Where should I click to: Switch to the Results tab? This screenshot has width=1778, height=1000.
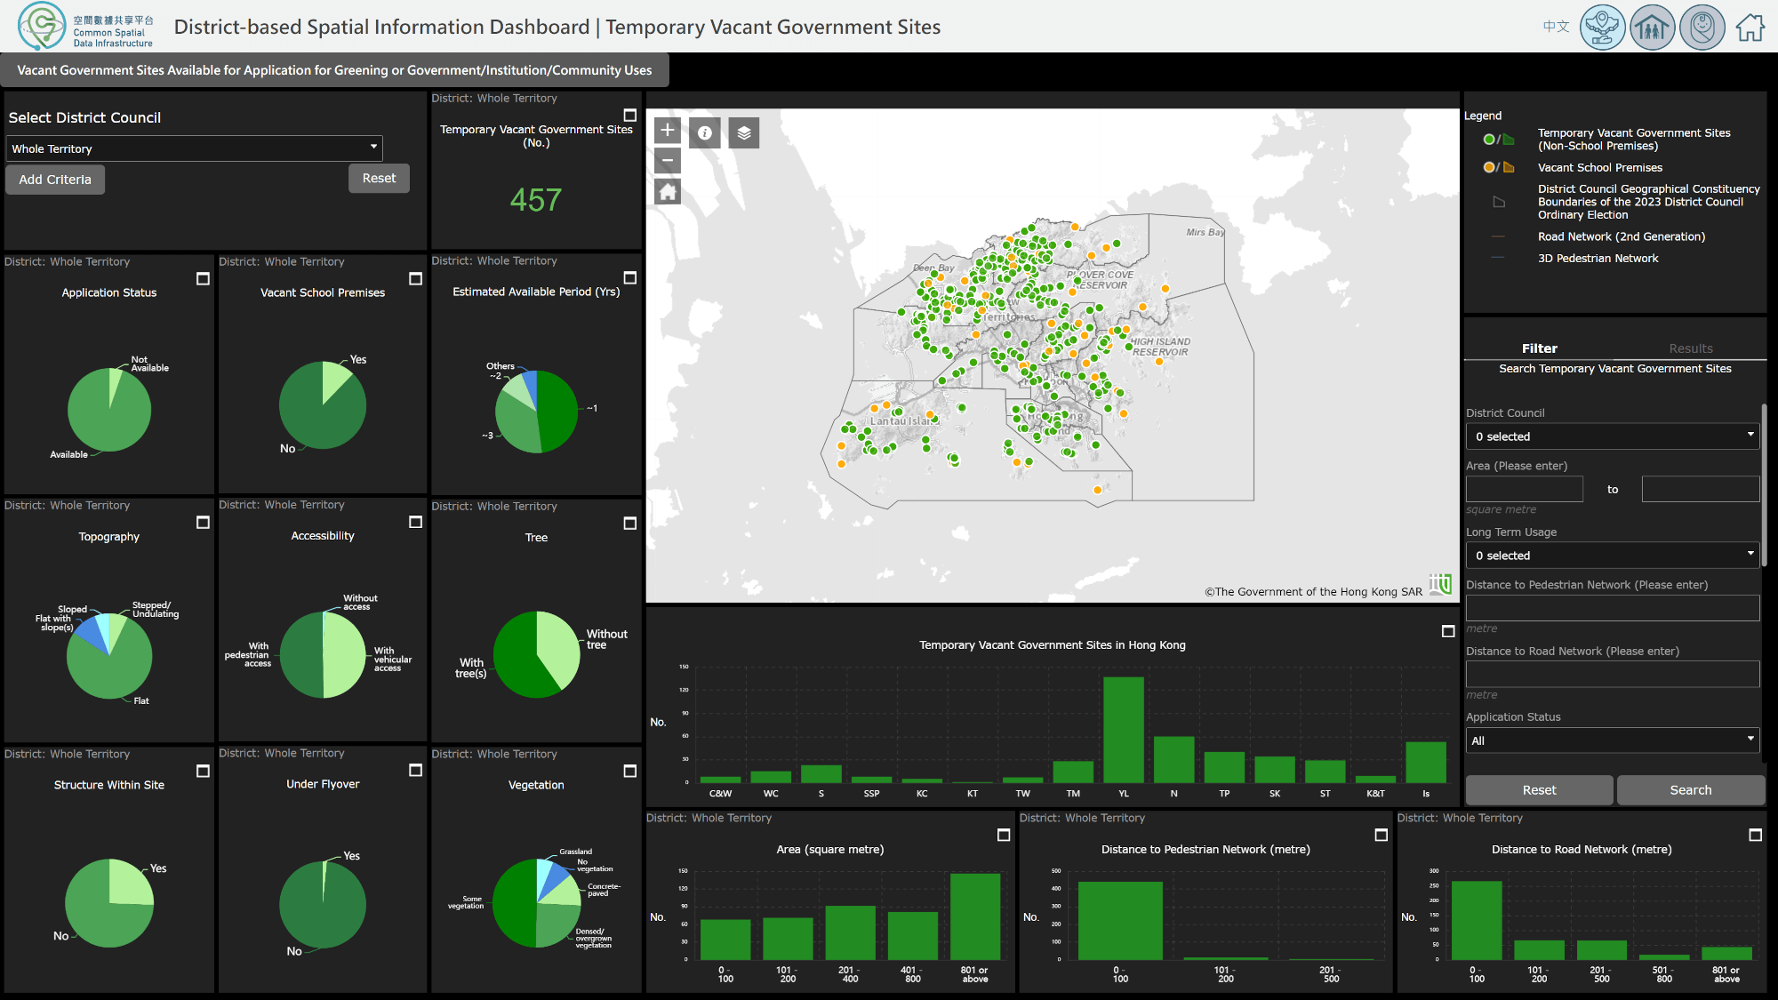(1690, 348)
